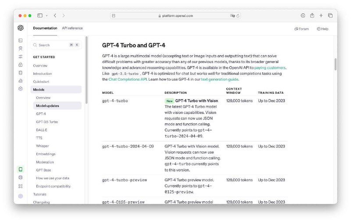The width and height of the screenshot is (351, 222).
Task: Open Quickstart in the sidebar
Action: click(x=41, y=82)
